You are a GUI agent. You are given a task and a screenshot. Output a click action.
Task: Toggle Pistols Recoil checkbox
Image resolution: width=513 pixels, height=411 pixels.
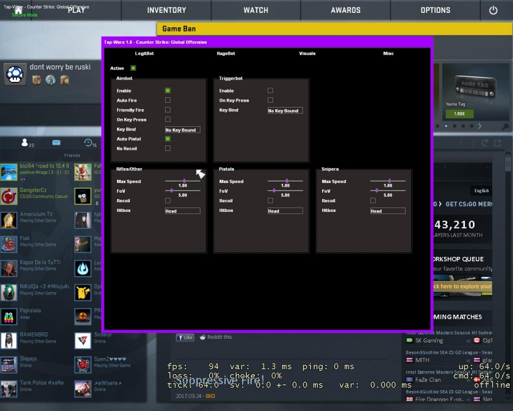270,200
